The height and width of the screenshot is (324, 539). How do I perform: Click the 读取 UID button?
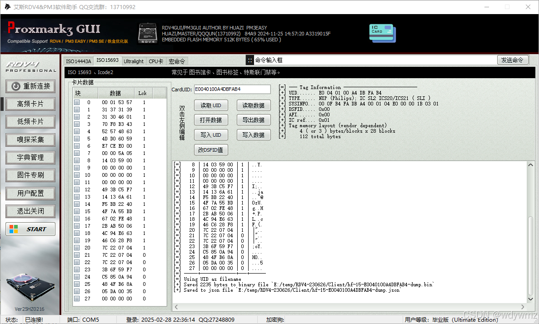(x=211, y=105)
